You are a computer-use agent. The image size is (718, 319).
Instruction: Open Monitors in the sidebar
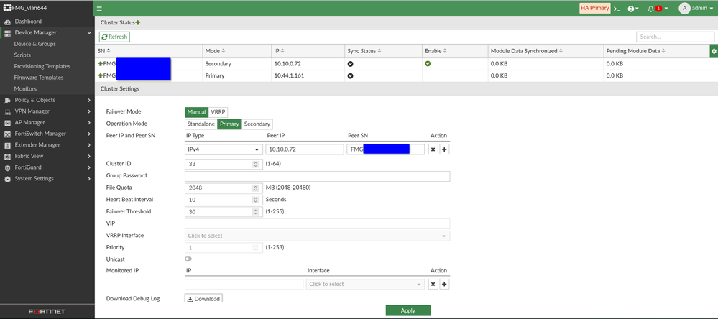coord(25,89)
